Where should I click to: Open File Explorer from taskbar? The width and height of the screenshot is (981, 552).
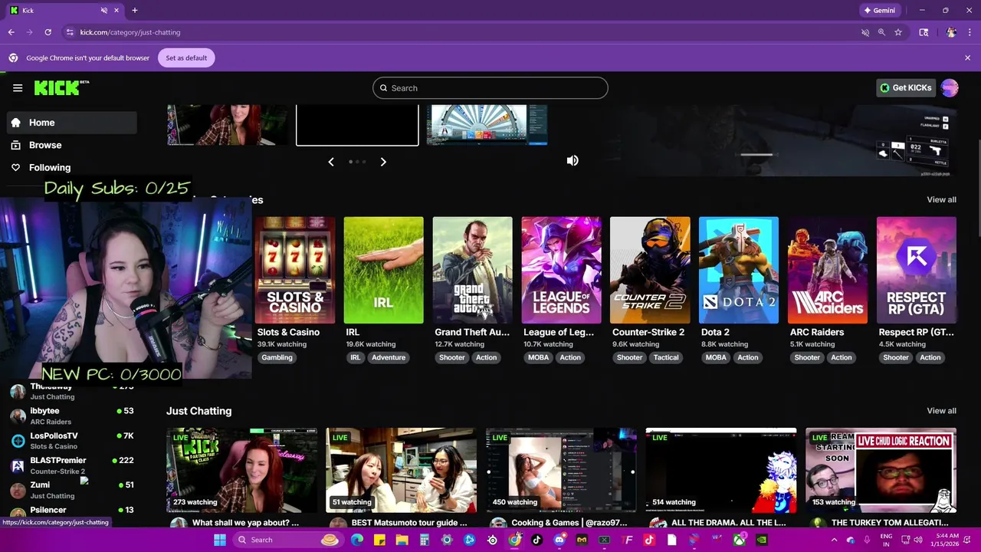[402, 540]
